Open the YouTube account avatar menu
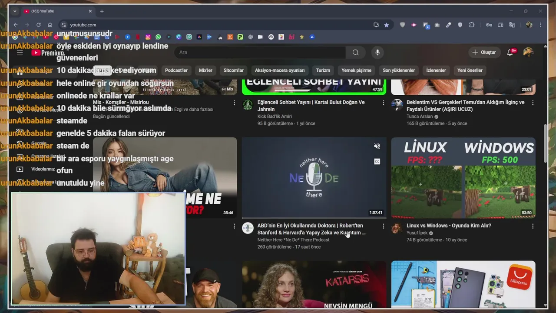556x313 pixels. [528, 52]
